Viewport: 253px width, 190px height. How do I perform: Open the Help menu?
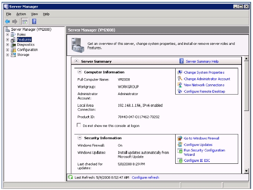pos(46,14)
